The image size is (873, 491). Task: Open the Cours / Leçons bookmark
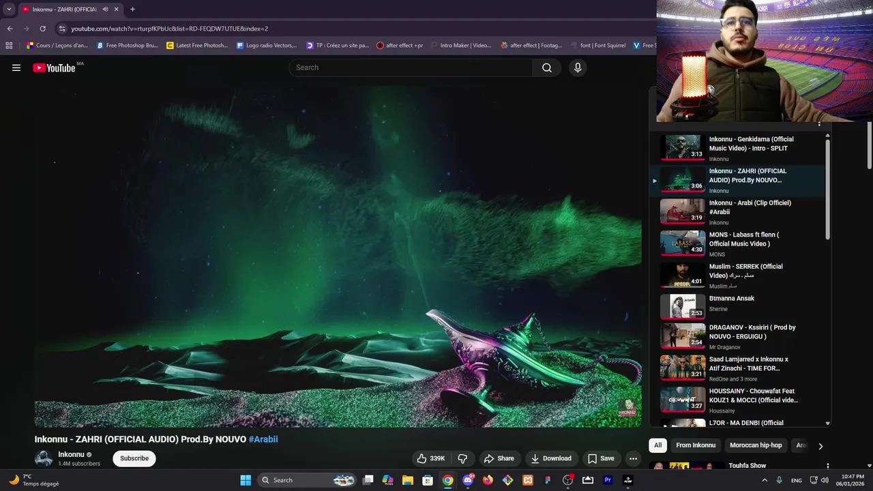57,46
